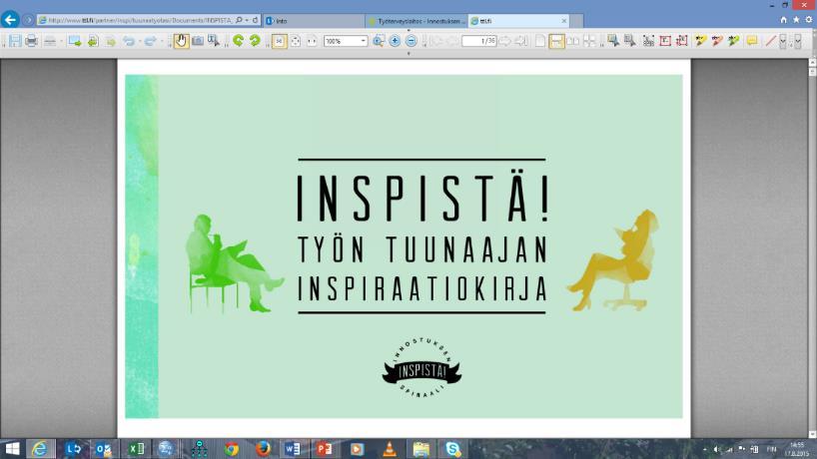
Task: Select the strikeout text marker tool
Action: coord(717,41)
